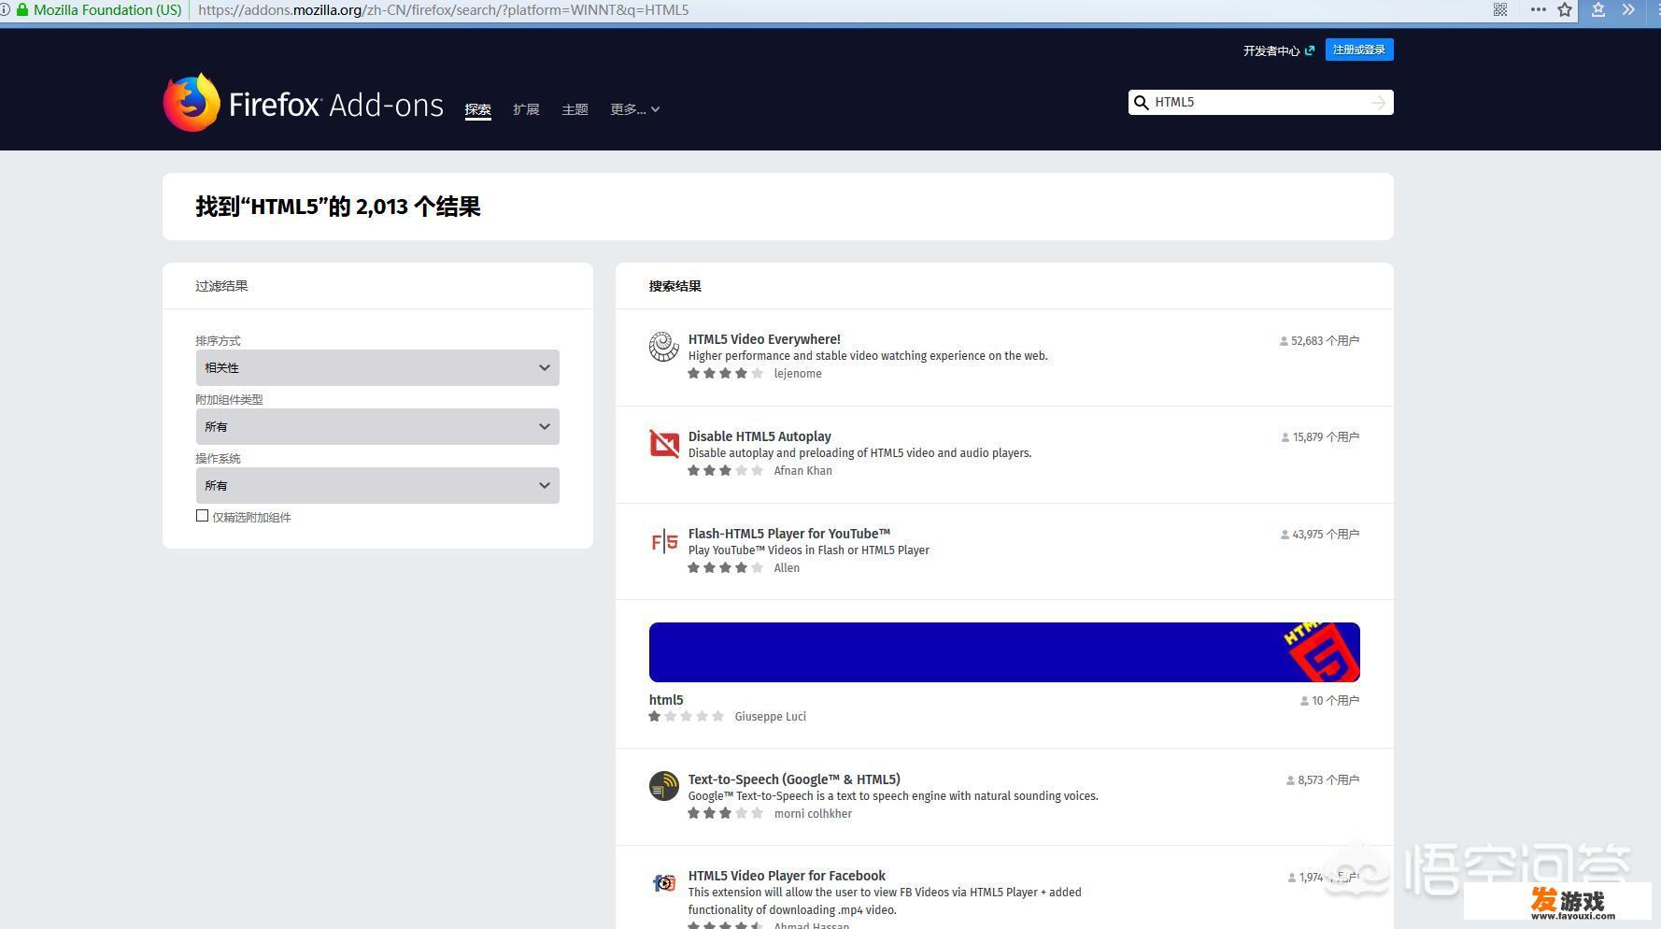Open Disable HTML5 Autoplay title link

760,436
